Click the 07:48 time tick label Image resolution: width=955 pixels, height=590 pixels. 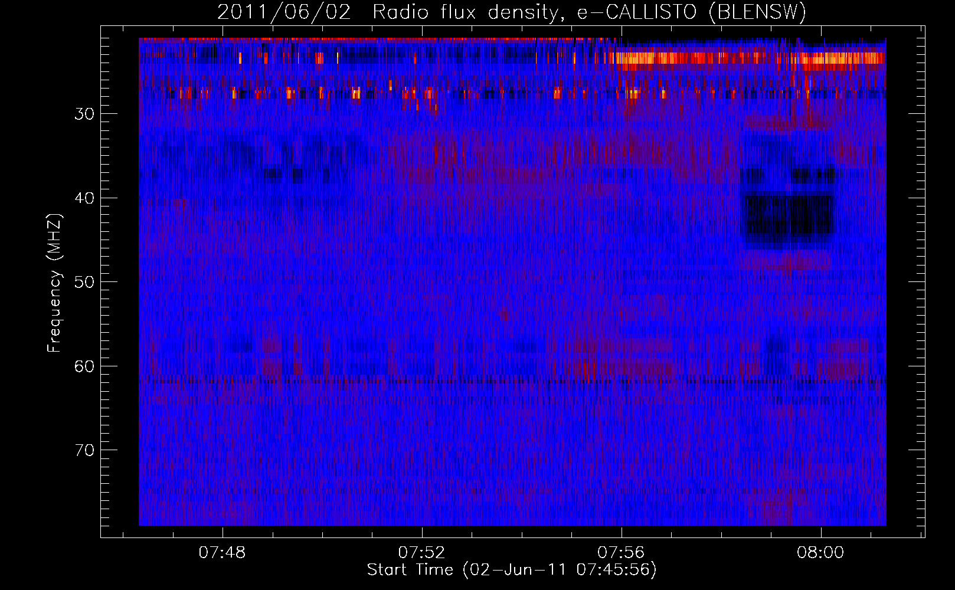[x=222, y=553]
